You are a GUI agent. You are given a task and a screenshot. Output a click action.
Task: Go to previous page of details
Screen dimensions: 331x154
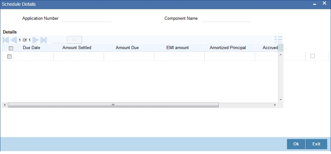click(14, 40)
